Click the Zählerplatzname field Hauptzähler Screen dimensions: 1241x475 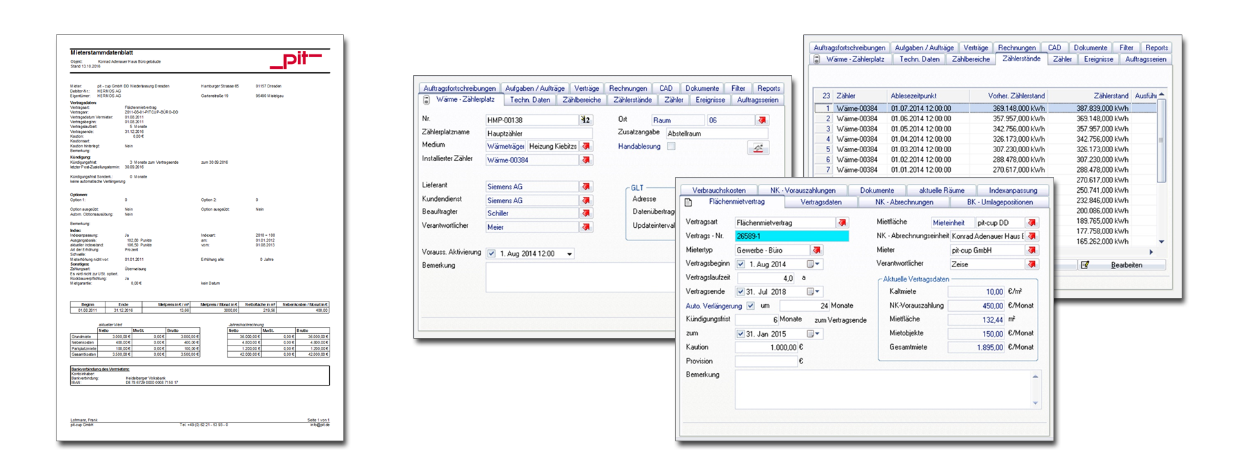(x=539, y=133)
